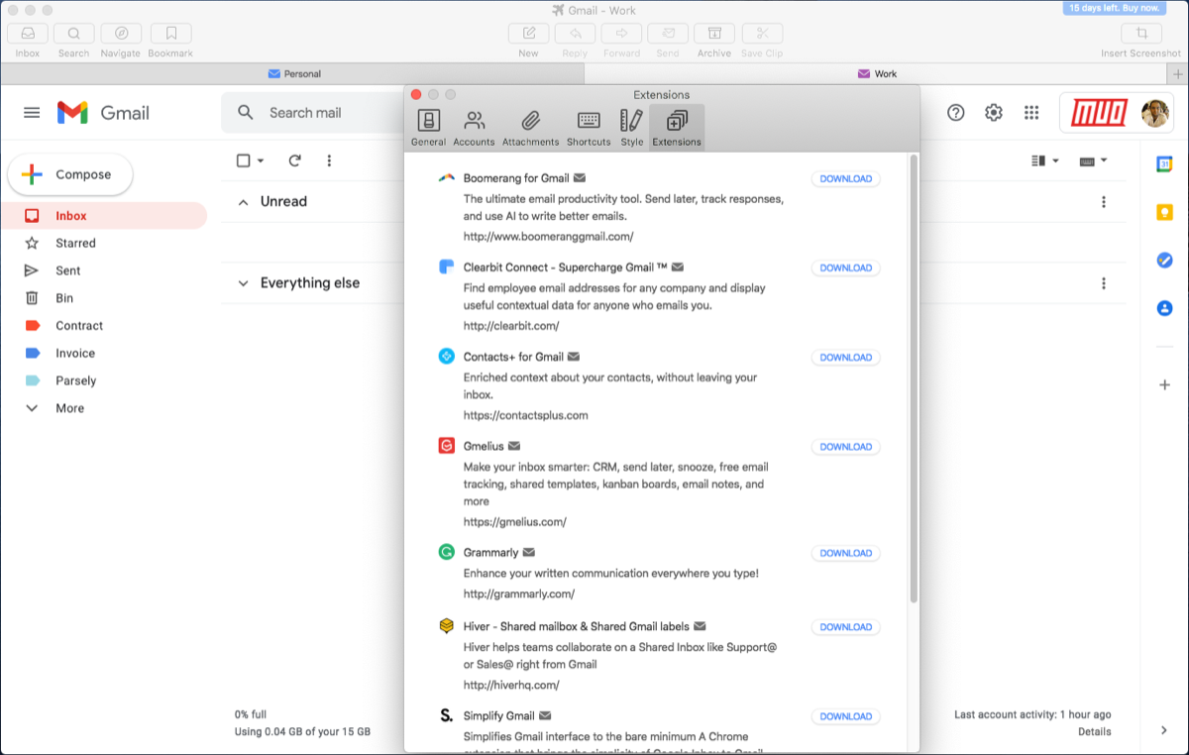Collapse the Unread section
This screenshot has height=755, width=1189.
tap(243, 201)
